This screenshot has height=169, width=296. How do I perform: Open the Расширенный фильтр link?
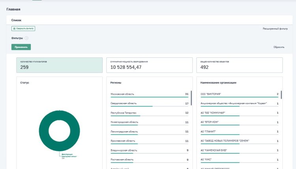pos(275,29)
